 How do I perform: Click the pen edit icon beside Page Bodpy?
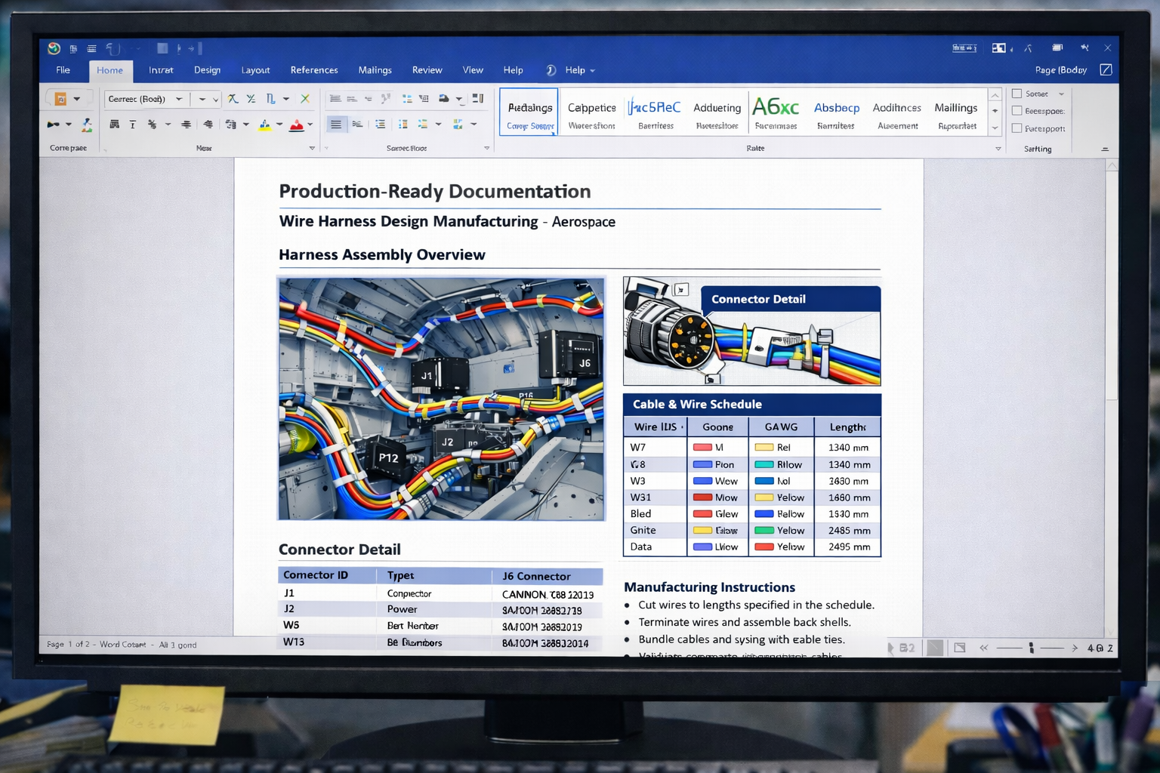(x=1106, y=69)
